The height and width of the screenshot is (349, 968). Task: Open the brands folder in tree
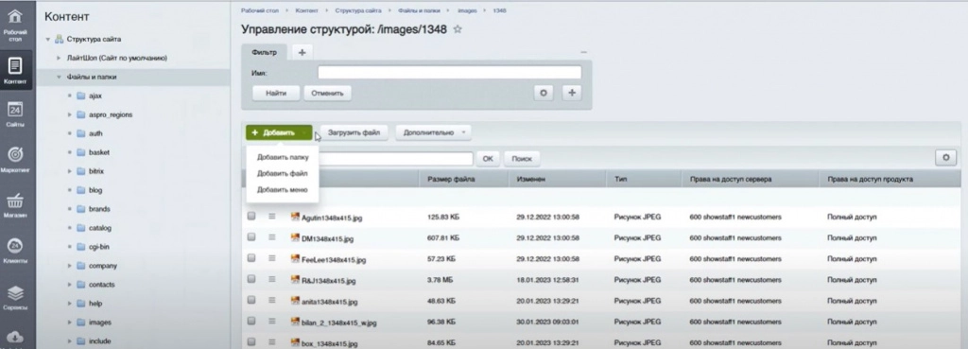point(98,209)
